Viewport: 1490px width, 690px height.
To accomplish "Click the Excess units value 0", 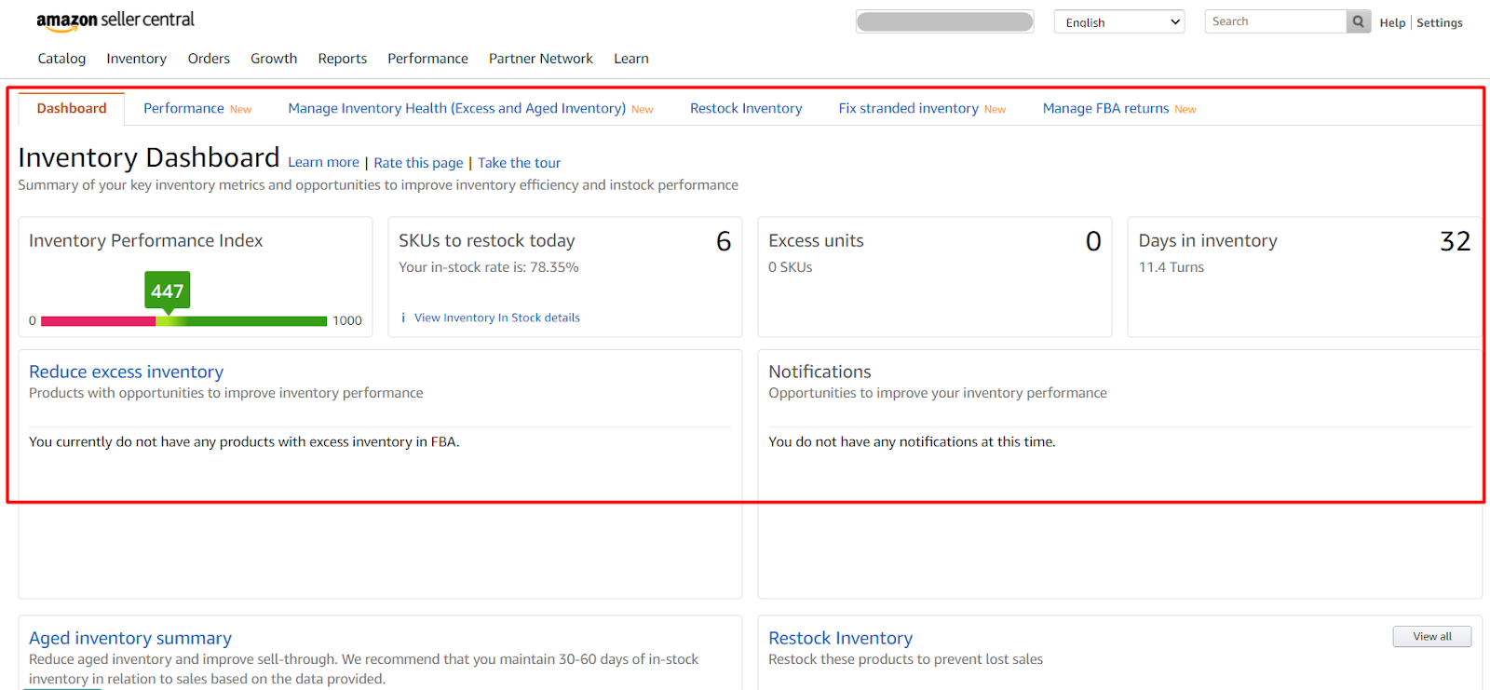I will pos(1093,241).
